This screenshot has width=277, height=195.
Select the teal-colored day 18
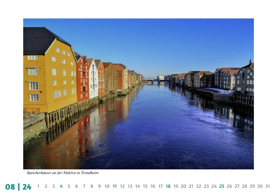(168, 186)
